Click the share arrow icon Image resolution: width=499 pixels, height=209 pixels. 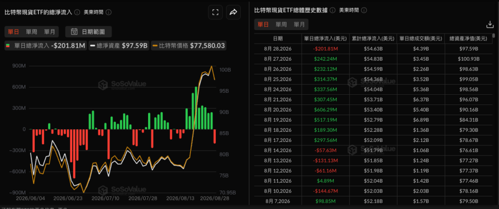233,12
